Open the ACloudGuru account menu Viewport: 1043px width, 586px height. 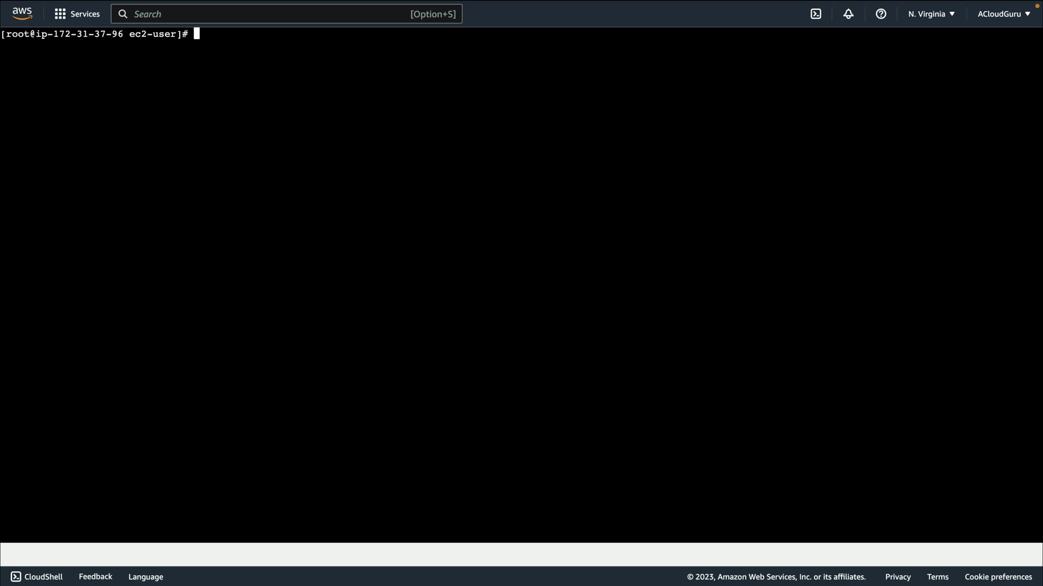click(x=1003, y=14)
